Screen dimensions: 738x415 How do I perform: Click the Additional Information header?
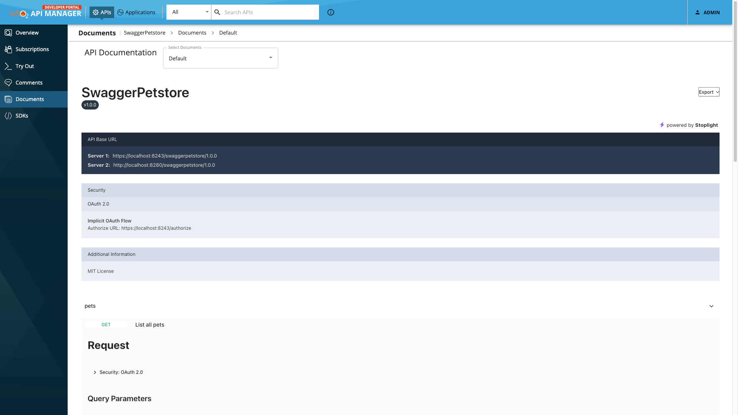click(x=401, y=254)
